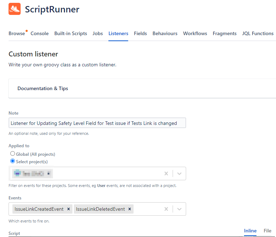Expand the project selection dropdown
Screen dimensions: 276x237
pos(179,173)
